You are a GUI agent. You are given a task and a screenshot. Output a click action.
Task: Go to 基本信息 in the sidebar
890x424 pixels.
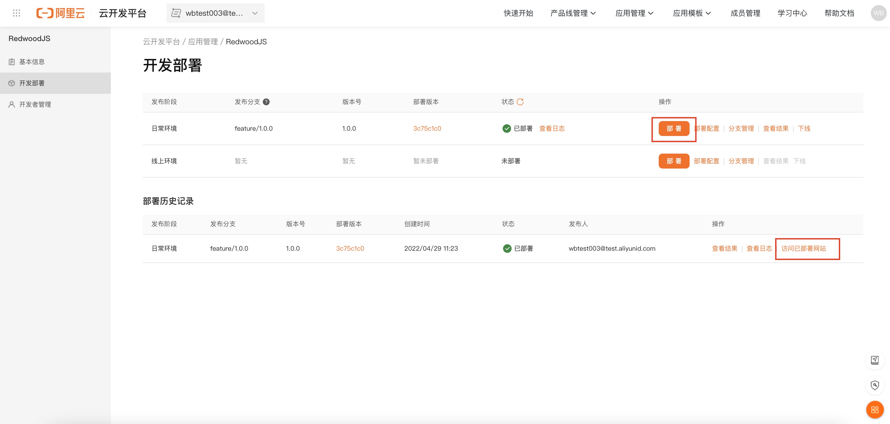tap(32, 62)
